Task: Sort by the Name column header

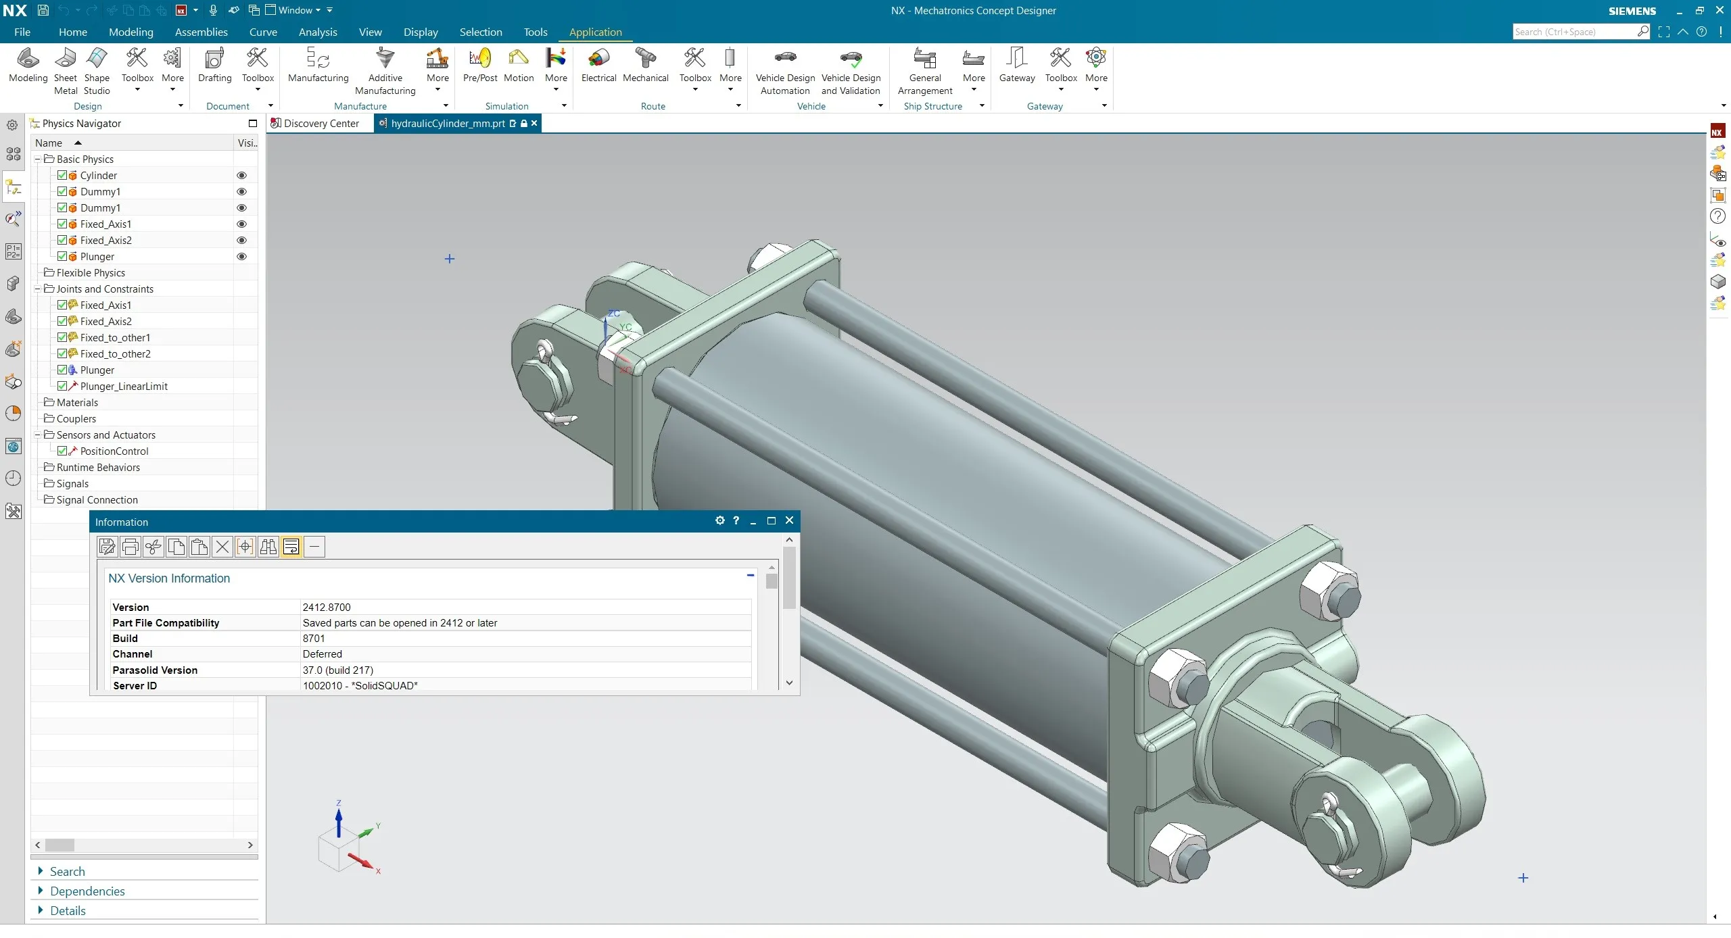Action: [x=49, y=143]
